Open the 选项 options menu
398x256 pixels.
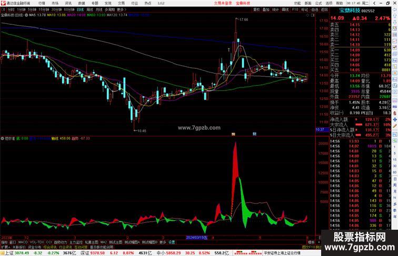[329, 3]
